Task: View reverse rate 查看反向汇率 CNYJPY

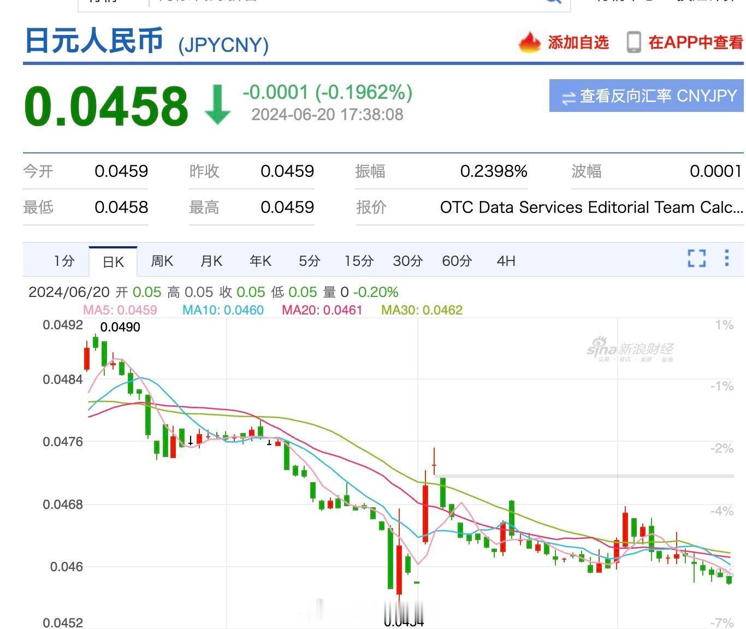Action: click(647, 96)
